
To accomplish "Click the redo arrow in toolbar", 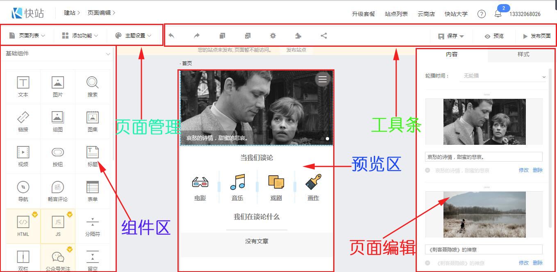I will 197,36.
